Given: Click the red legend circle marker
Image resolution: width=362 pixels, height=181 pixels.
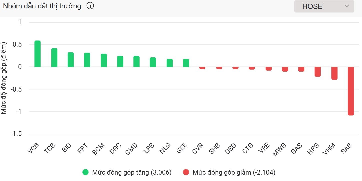Looking at the screenshot, I should tap(186, 172).
